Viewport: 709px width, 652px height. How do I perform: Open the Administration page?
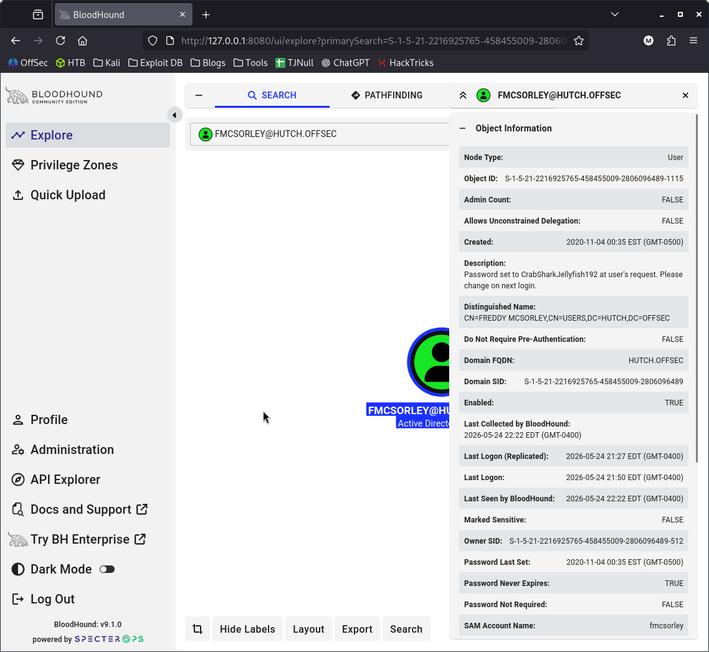click(88, 450)
